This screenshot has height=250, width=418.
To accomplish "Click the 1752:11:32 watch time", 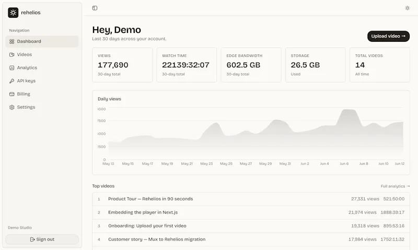I will (392, 240).
